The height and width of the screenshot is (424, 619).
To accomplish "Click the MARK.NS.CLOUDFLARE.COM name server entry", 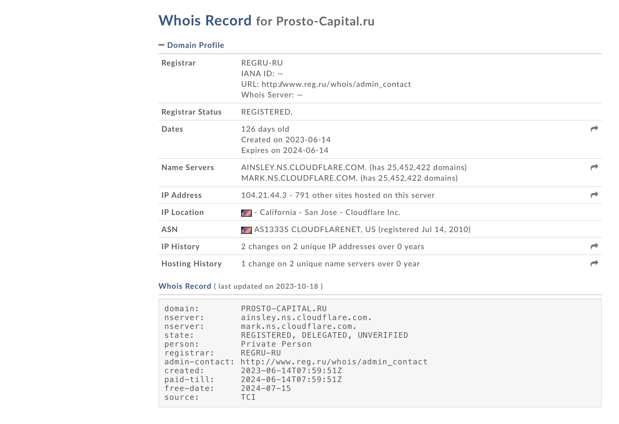I will click(x=299, y=178).
